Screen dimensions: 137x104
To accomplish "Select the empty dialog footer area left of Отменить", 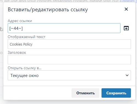I will pyautogui.click(x=37, y=93).
